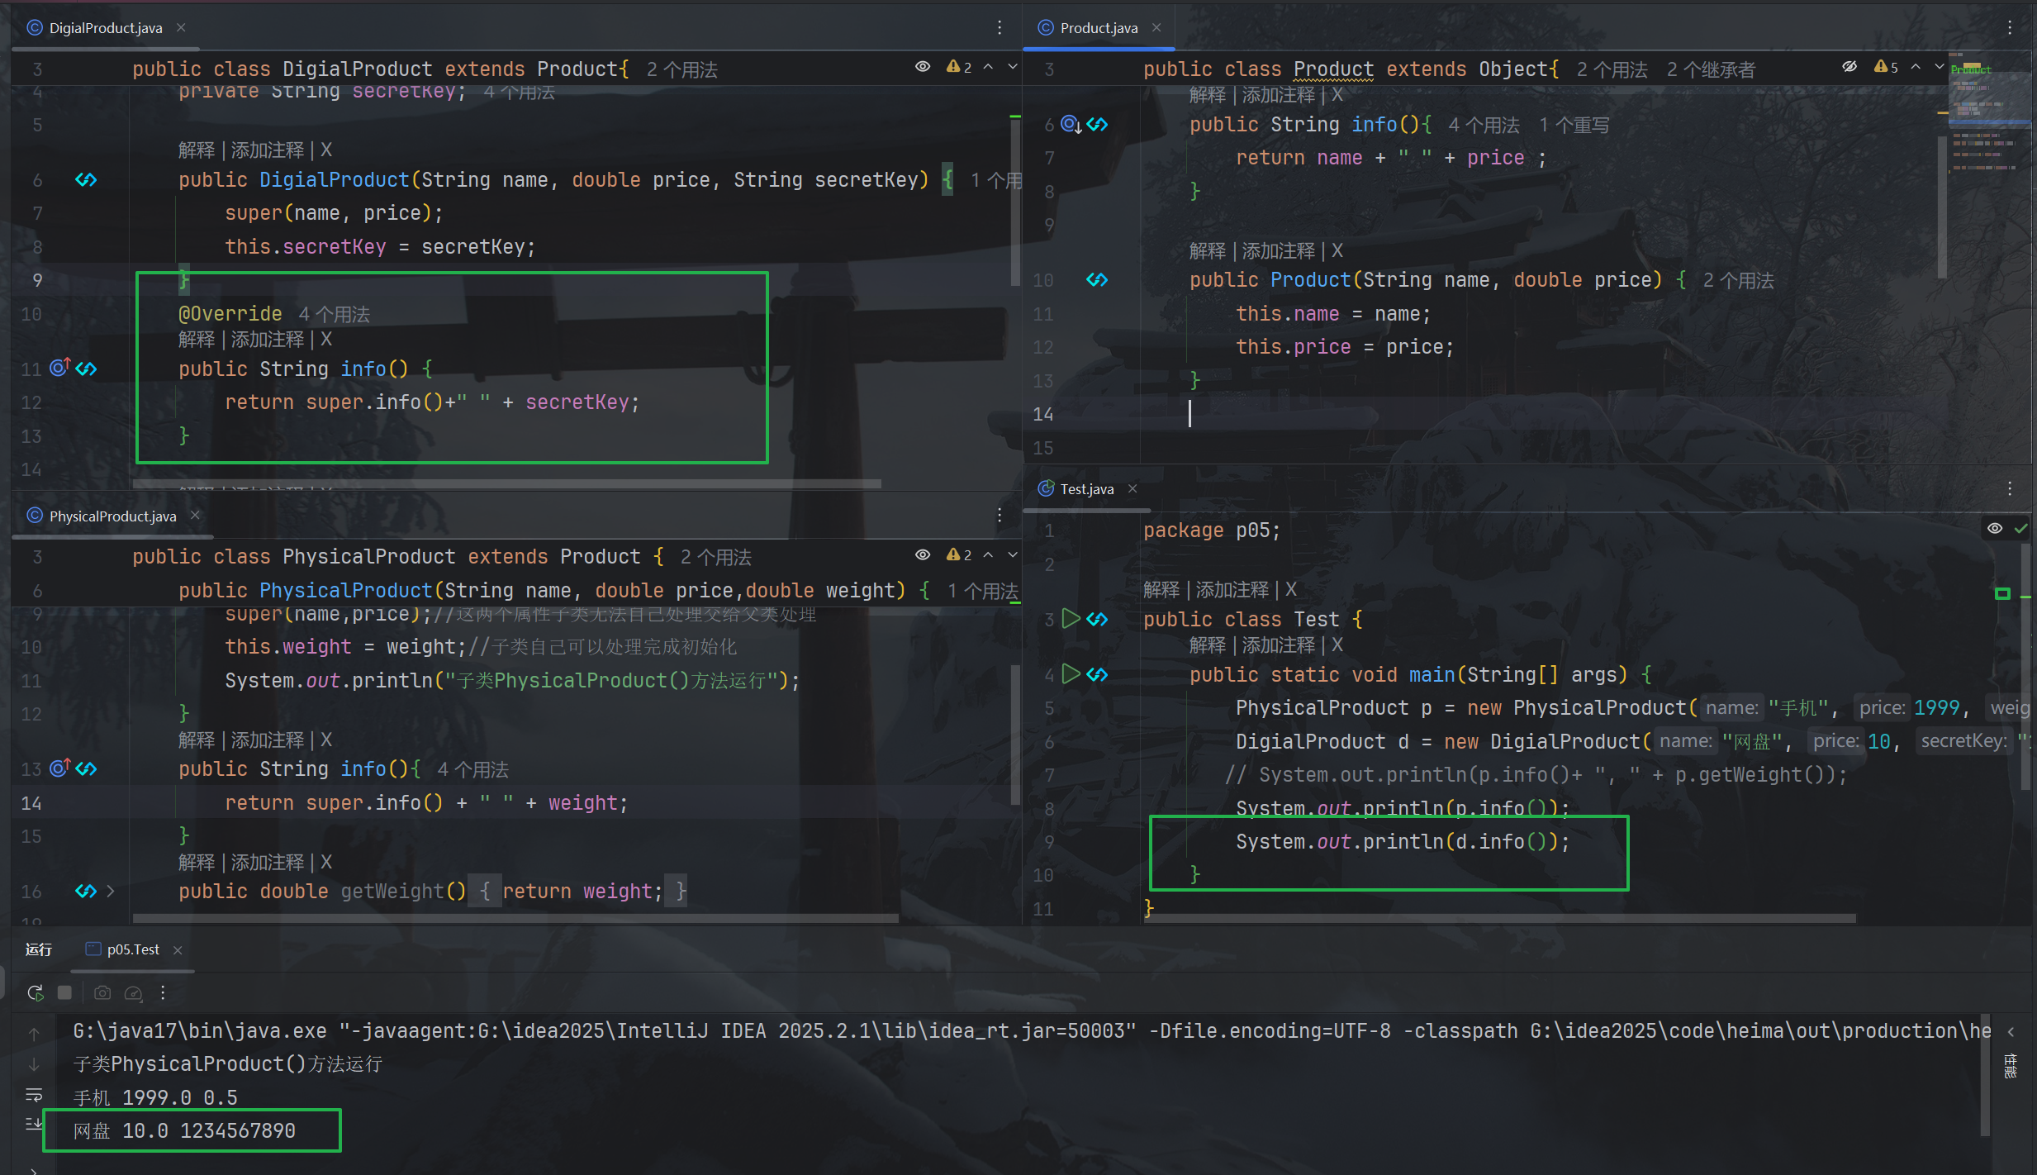
Task: Select the p05.Test run tab
Action: pos(132,949)
